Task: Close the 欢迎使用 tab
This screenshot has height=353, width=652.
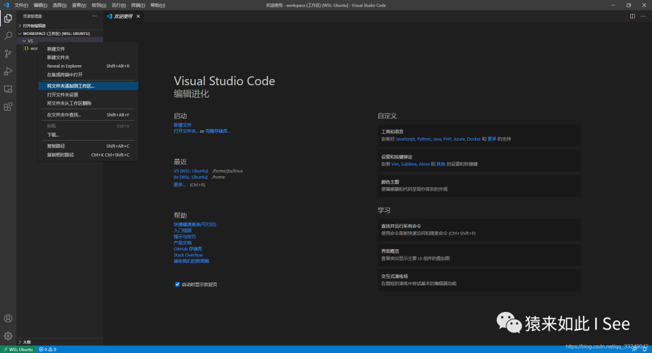Action: coord(138,16)
